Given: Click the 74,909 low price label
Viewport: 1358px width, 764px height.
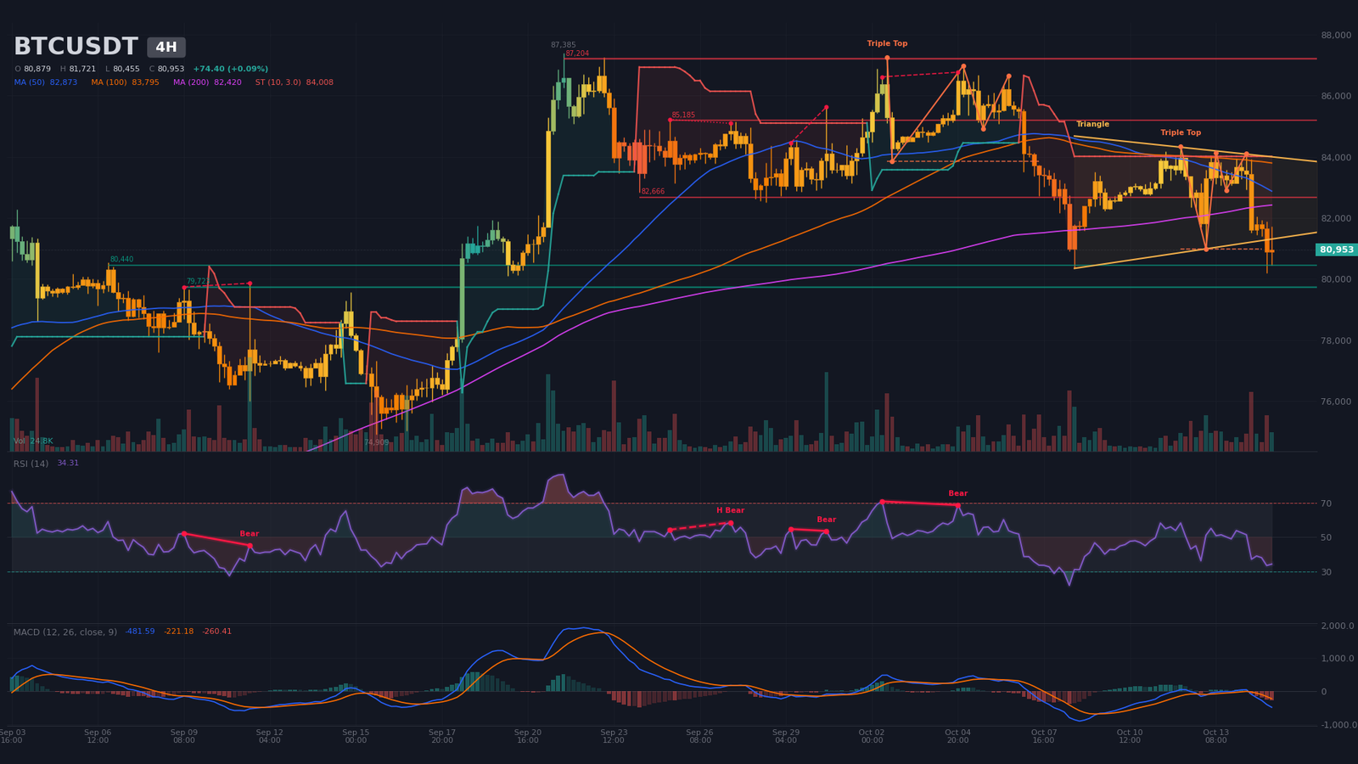Looking at the screenshot, I should click(376, 442).
